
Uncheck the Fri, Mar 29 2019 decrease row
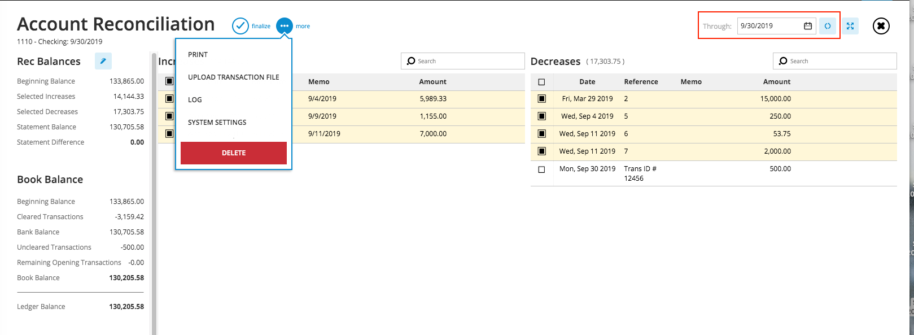tap(542, 99)
